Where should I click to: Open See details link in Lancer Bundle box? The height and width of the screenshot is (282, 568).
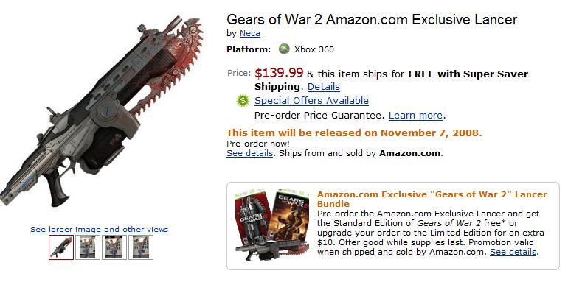(513, 252)
